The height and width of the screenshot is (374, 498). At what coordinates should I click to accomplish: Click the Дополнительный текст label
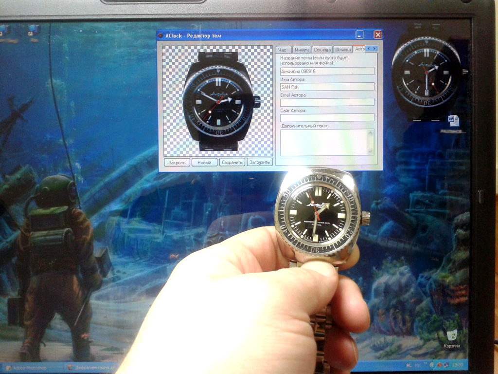pyautogui.click(x=305, y=126)
